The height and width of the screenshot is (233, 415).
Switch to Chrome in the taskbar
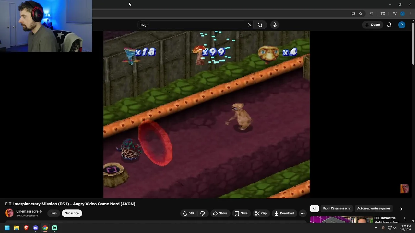tap(45, 228)
